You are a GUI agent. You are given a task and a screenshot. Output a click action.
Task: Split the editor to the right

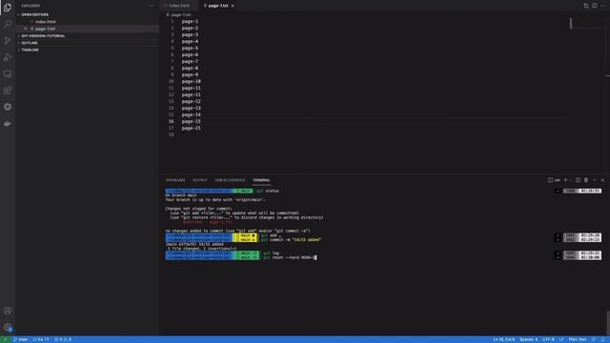point(595,6)
